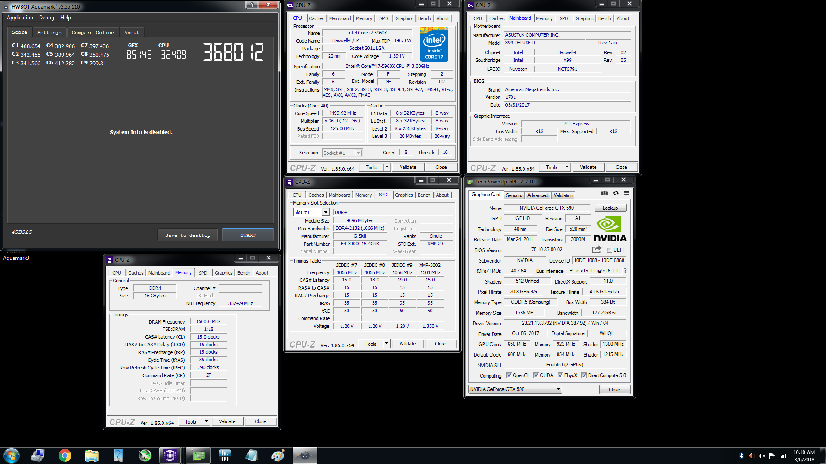Screen dimensions: 826x464
Task: Click Lookup button in GPU-Z
Action: pyautogui.click(x=610, y=208)
